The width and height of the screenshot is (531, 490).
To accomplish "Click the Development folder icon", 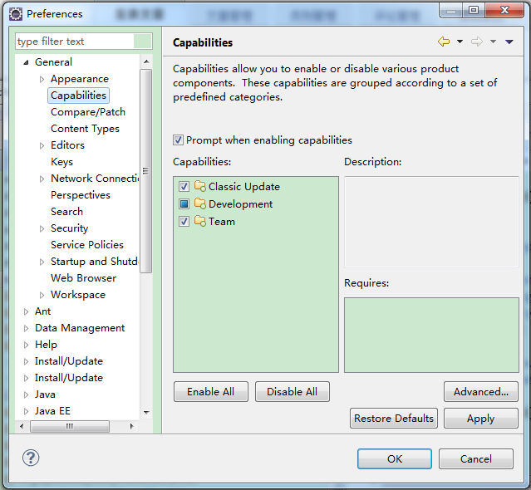I will (199, 203).
